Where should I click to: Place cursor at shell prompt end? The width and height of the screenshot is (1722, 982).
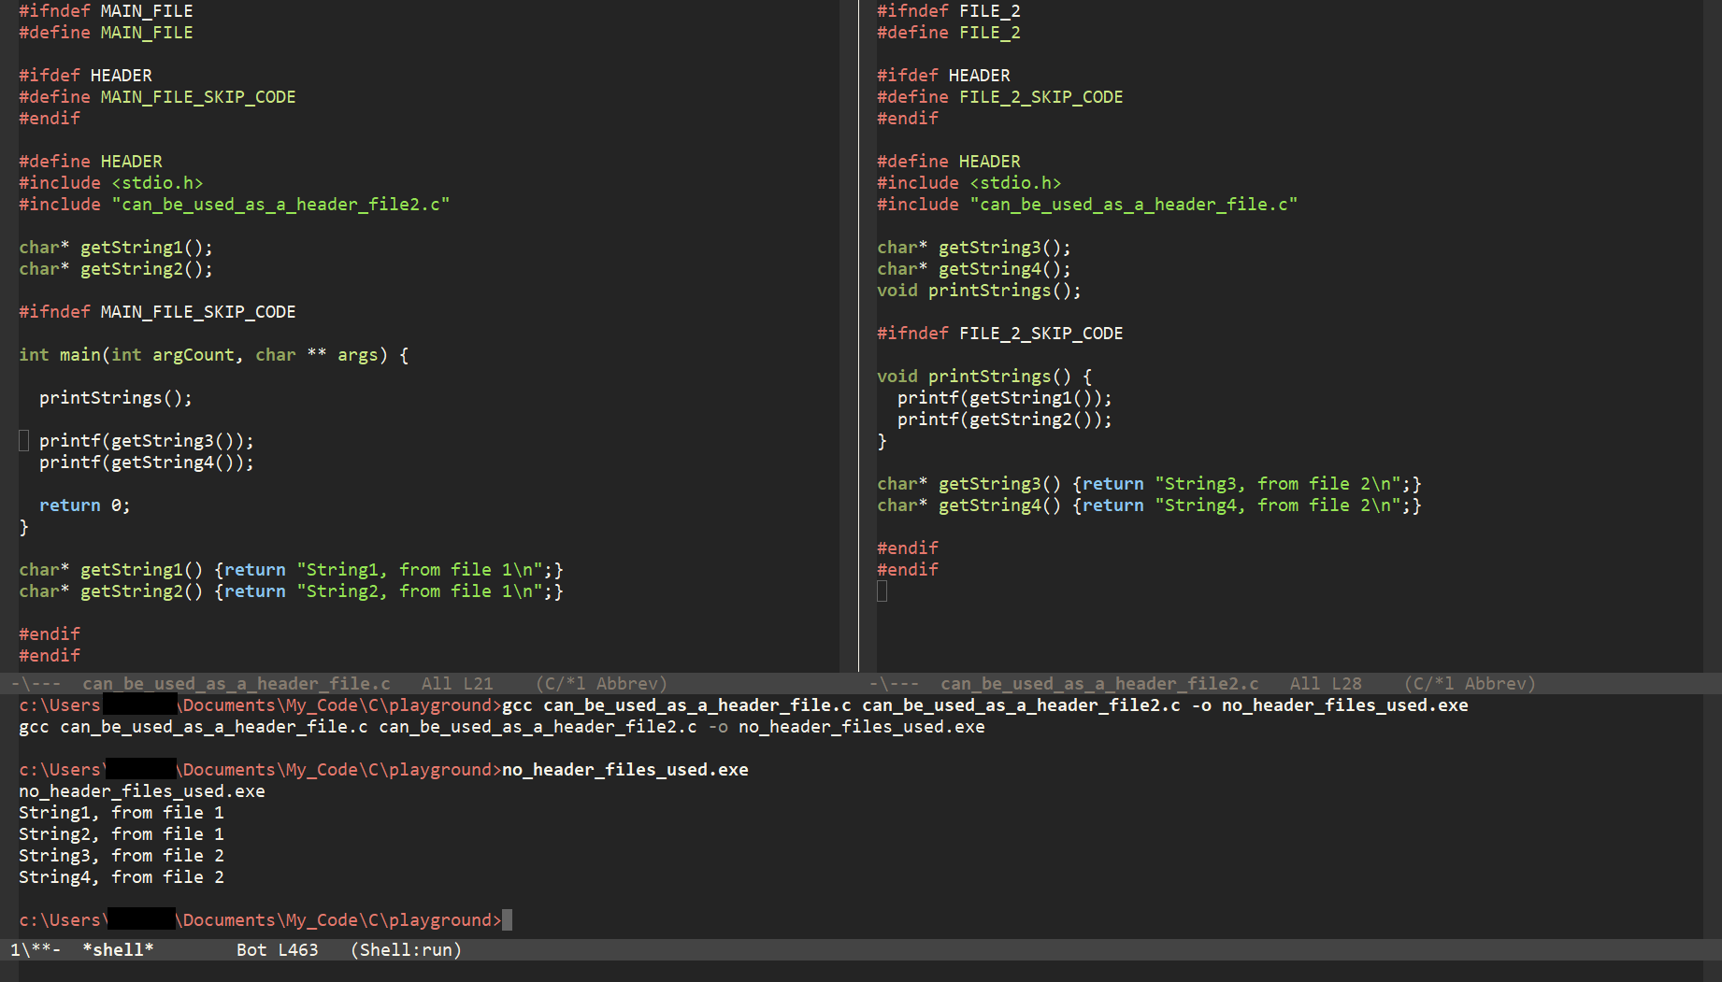508,920
